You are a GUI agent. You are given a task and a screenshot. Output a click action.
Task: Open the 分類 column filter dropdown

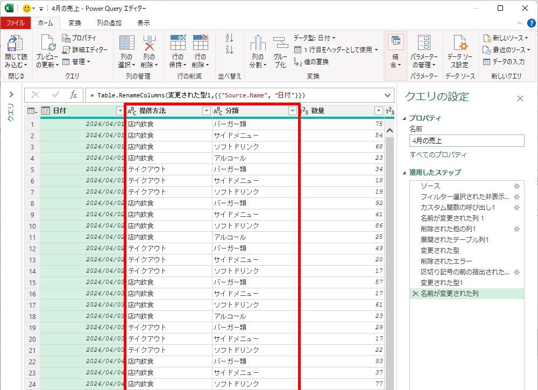tap(293, 111)
